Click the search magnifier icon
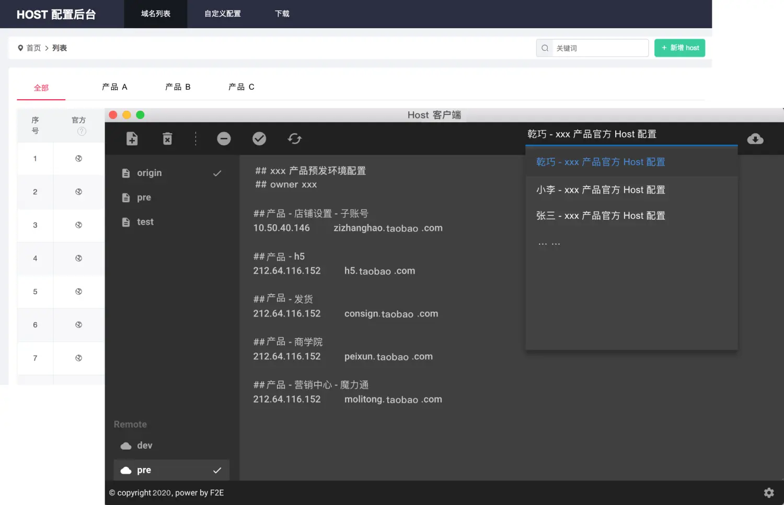This screenshot has height=505, width=784. pos(545,48)
